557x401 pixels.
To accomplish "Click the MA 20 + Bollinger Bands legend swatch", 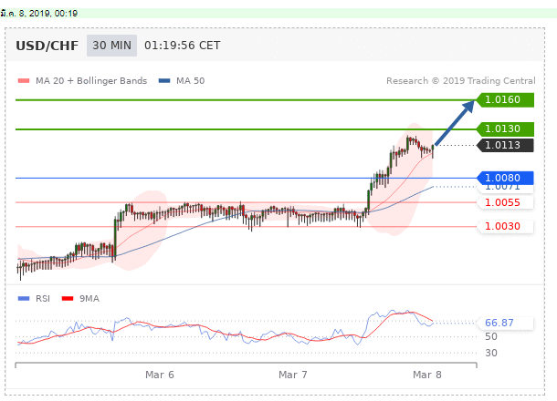I will 24,81.
